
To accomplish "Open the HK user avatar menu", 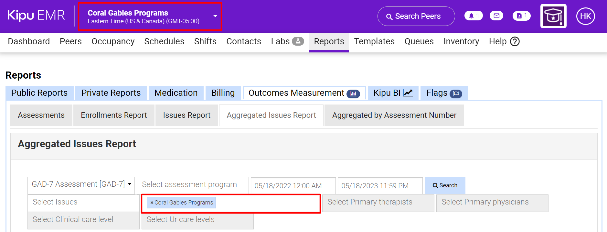I will pos(585,16).
